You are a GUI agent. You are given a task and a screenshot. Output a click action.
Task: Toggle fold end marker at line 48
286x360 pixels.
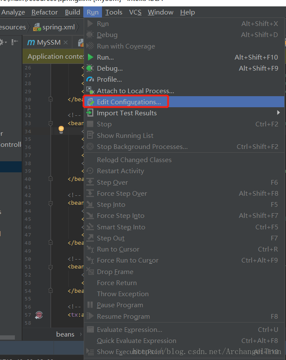pos(51,243)
